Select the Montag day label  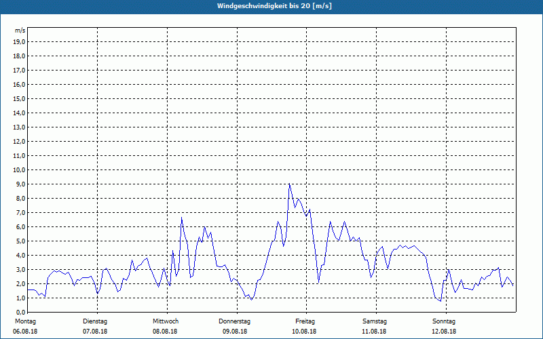point(25,321)
